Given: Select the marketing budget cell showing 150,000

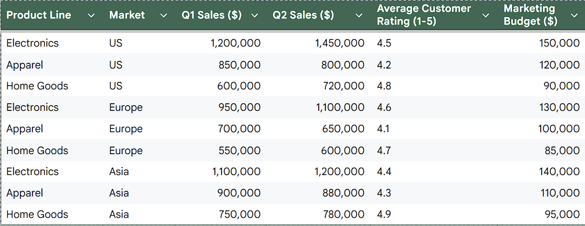Looking at the screenshot, I should [559, 43].
